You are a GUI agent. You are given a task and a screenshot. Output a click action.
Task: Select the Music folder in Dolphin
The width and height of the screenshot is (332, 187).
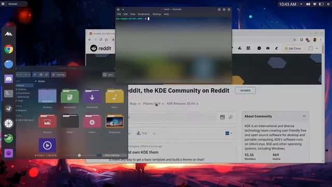tap(115, 98)
